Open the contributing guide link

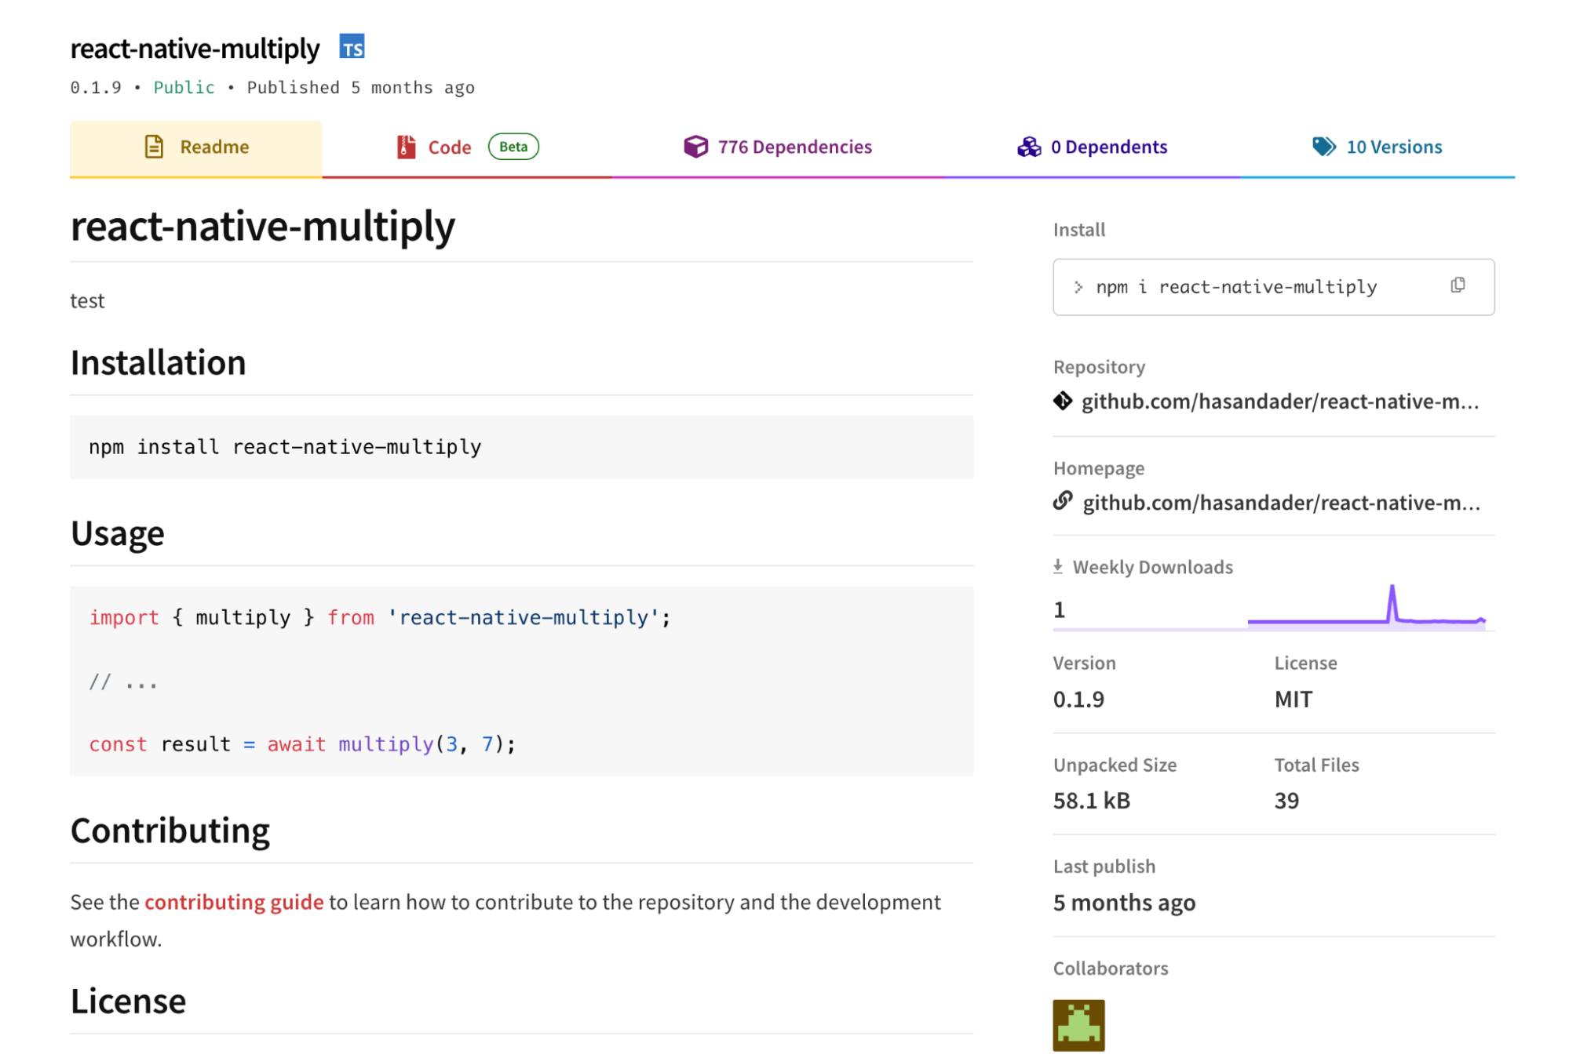tap(234, 902)
